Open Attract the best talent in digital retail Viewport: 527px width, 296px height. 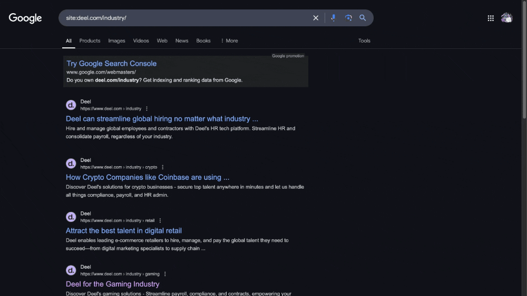click(x=124, y=231)
